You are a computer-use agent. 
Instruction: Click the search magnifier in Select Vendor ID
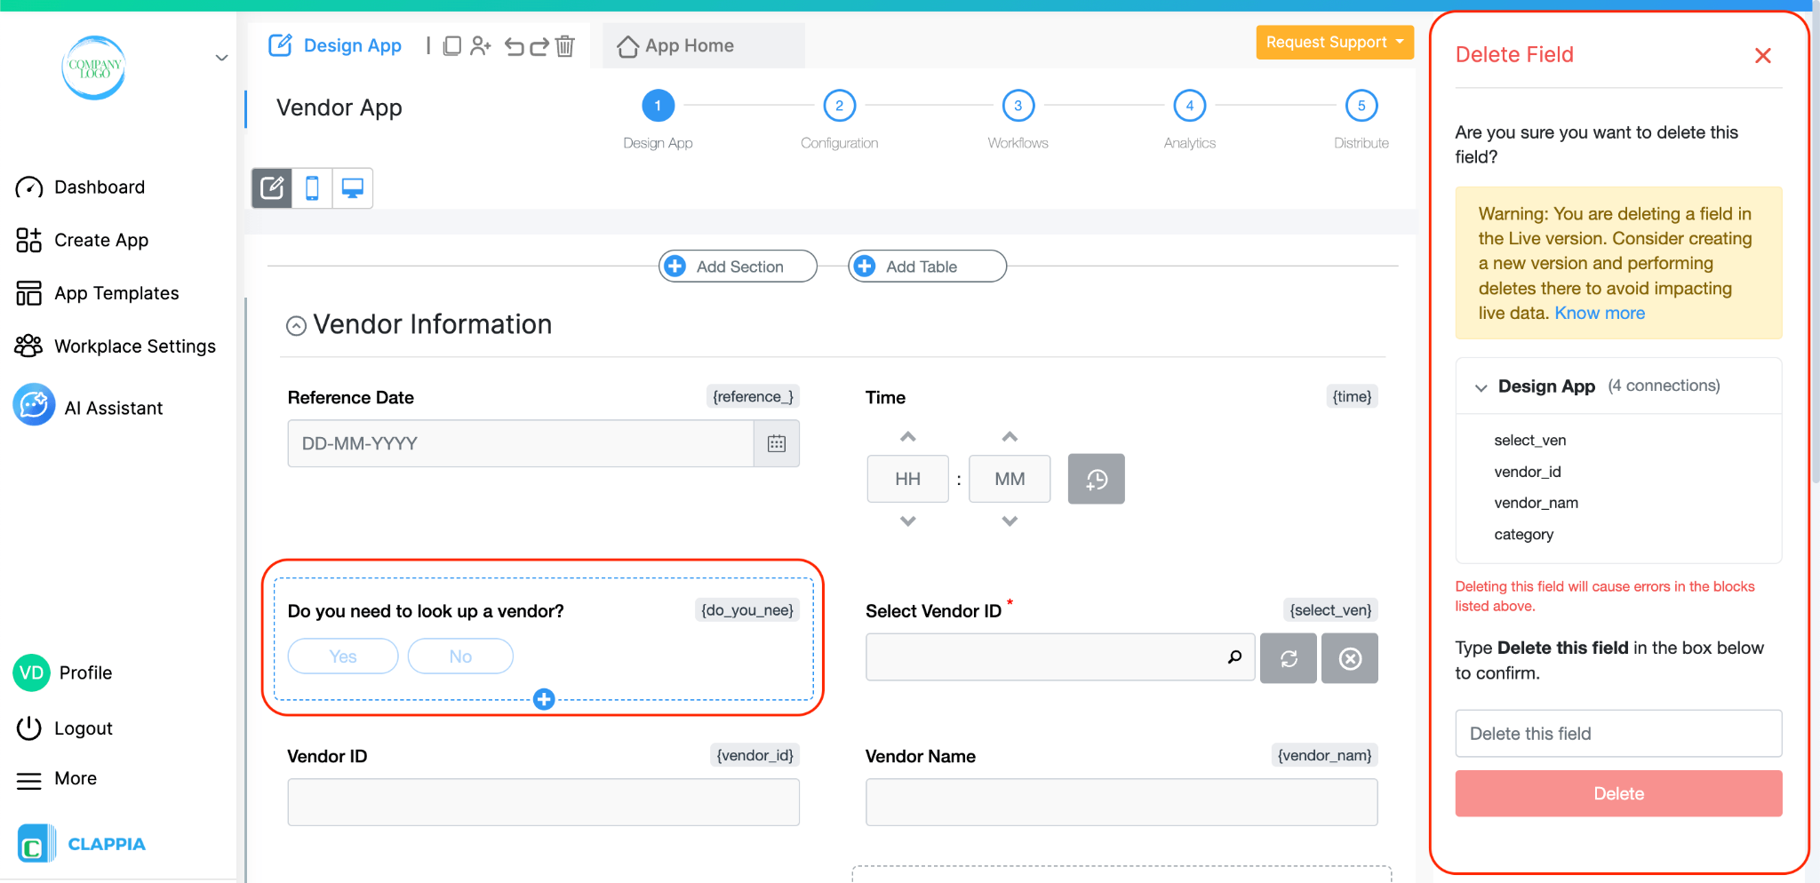[1234, 657]
